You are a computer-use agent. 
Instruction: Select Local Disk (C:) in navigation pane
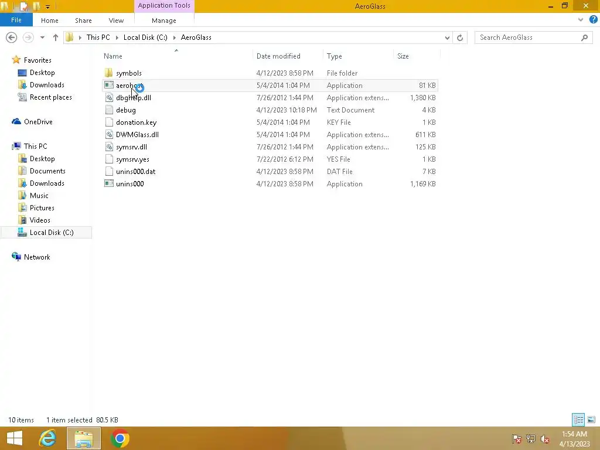click(52, 232)
